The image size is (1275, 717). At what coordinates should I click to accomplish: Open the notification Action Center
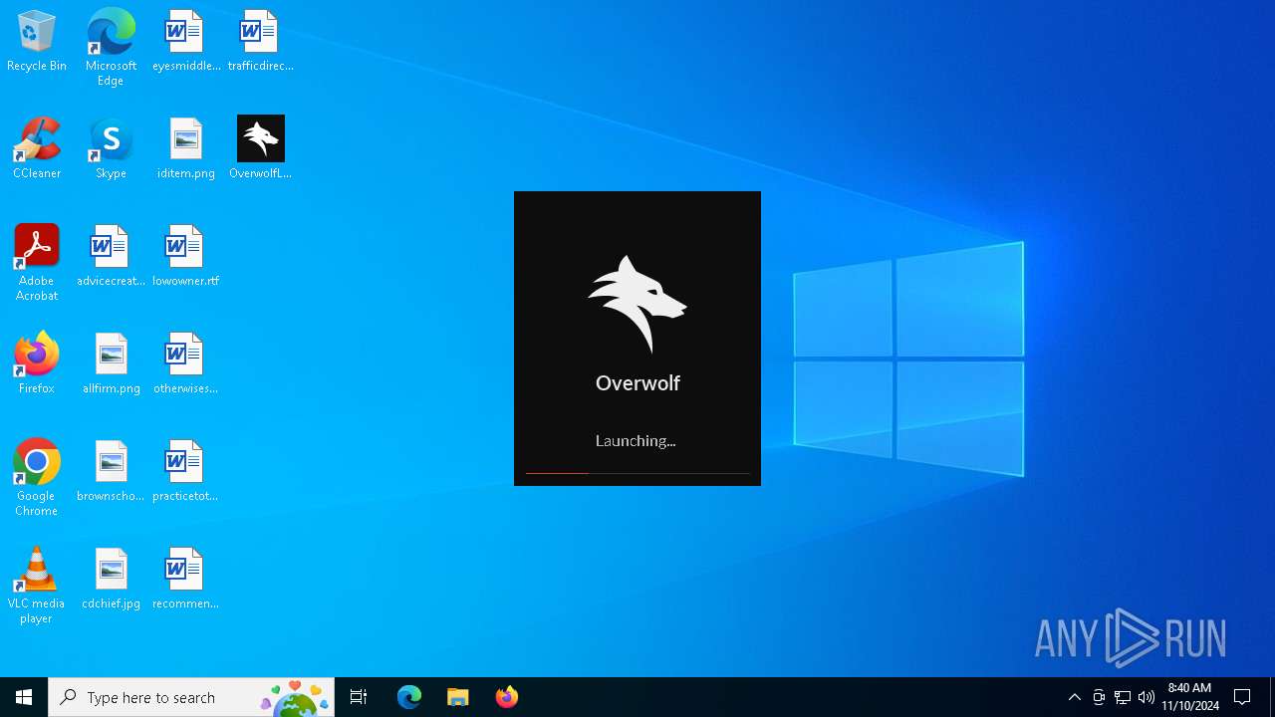click(x=1242, y=697)
